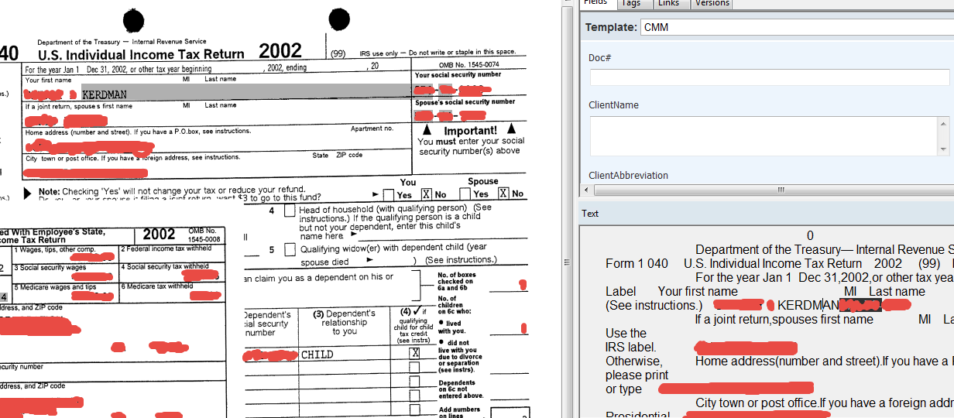Click the 'Text' panel header
The image size is (954, 418).
pos(590,214)
